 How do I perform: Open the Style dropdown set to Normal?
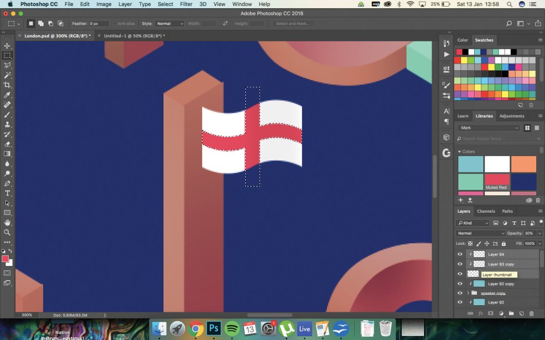pos(169,23)
